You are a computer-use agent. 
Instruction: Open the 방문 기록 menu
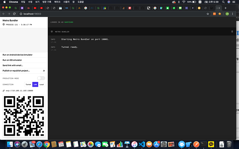pos(47,2)
